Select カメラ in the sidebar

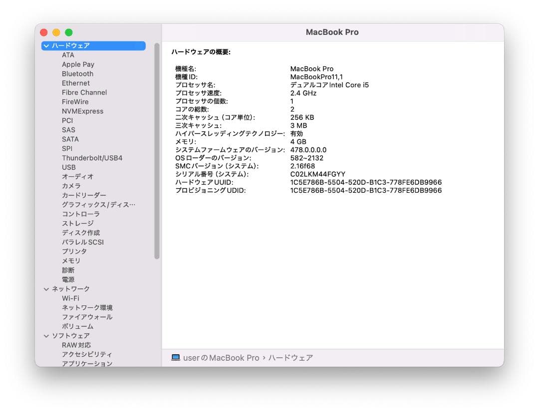(x=71, y=186)
